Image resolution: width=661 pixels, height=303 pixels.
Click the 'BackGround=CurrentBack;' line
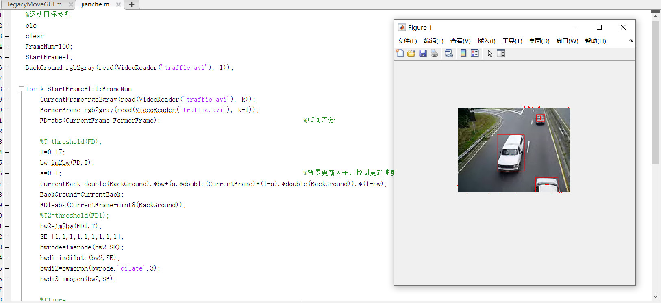tap(82, 195)
